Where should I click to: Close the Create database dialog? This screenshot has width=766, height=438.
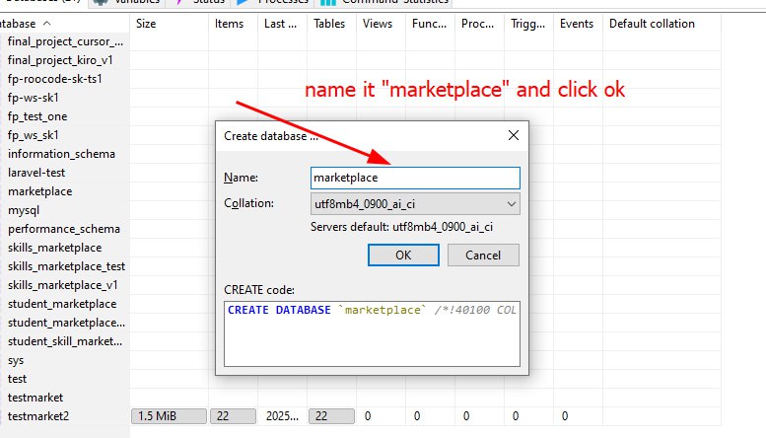(x=513, y=135)
